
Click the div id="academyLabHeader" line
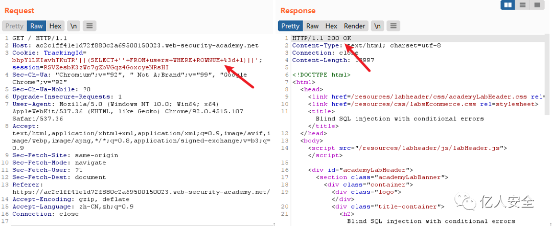click(x=360, y=170)
